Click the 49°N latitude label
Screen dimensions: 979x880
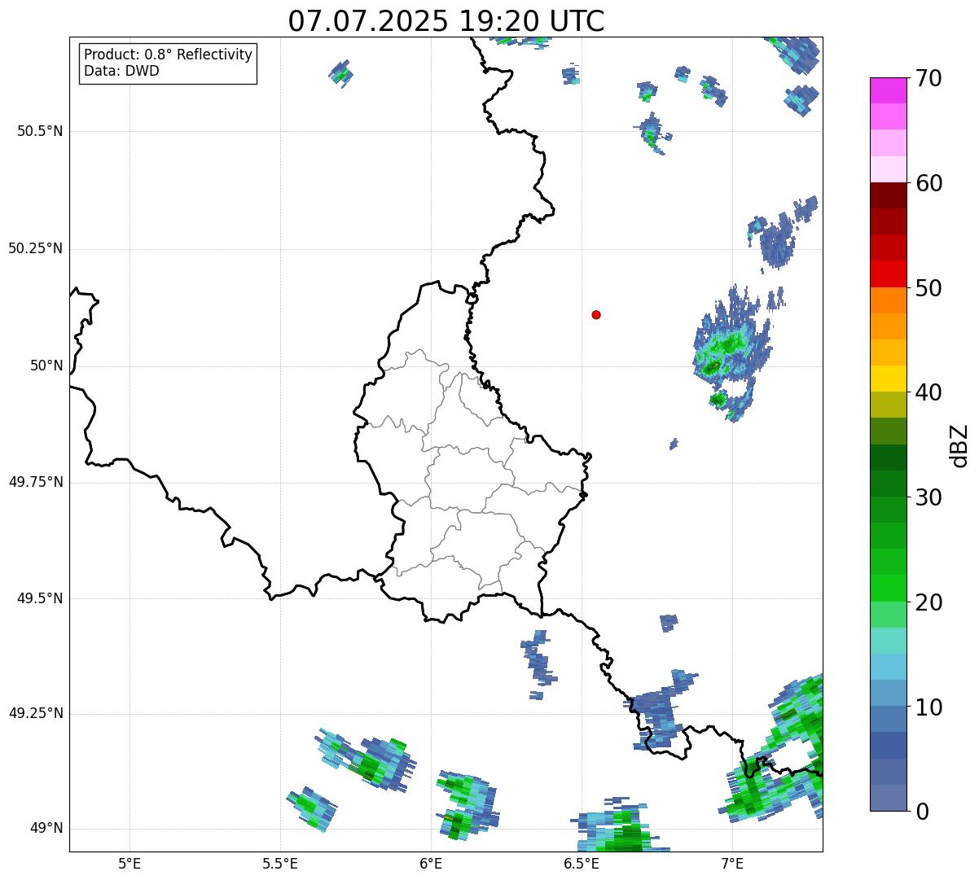[x=46, y=828]
